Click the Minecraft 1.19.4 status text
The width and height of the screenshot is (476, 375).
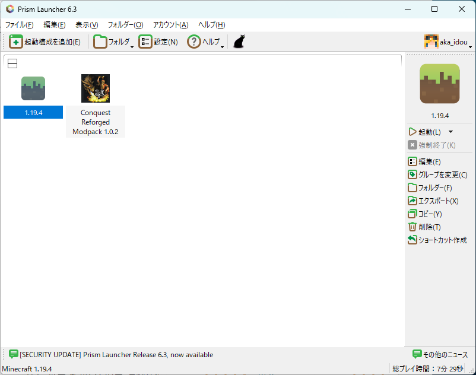point(27,369)
